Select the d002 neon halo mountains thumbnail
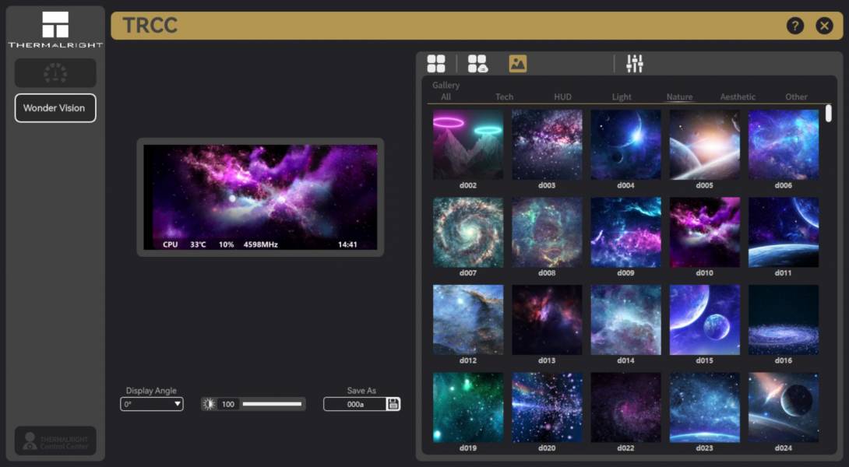Image resolution: width=849 pixels, height=467 pixels. (x=468, y=145)
